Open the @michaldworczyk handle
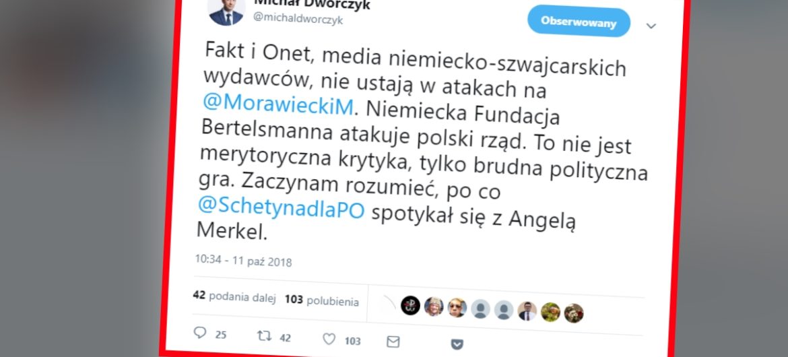The width and height of the screenshot is (788, 357). point(298,20)
